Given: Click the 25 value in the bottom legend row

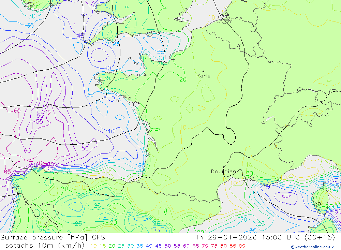Looking at the screenshot, I should [x=121, y=246].
